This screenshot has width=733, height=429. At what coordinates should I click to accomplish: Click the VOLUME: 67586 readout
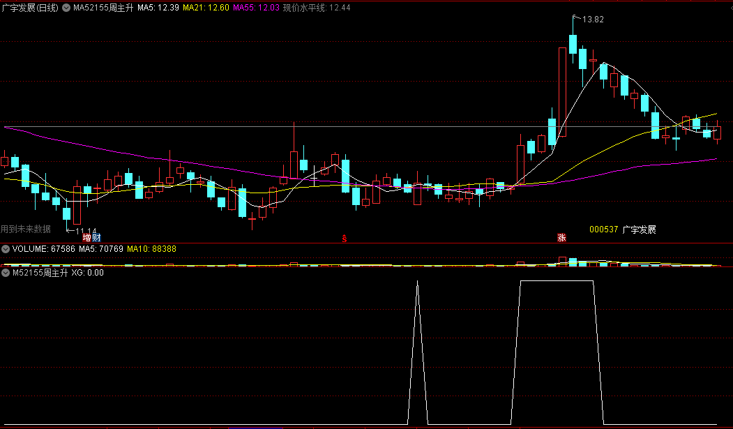pyautogui.click(x=43, y=249)
